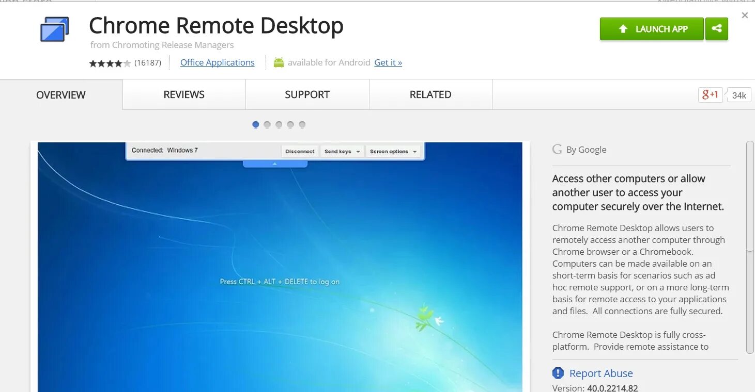Close the app details overlay
This screenshot has width=755, height=392.
tap(745, 15)
